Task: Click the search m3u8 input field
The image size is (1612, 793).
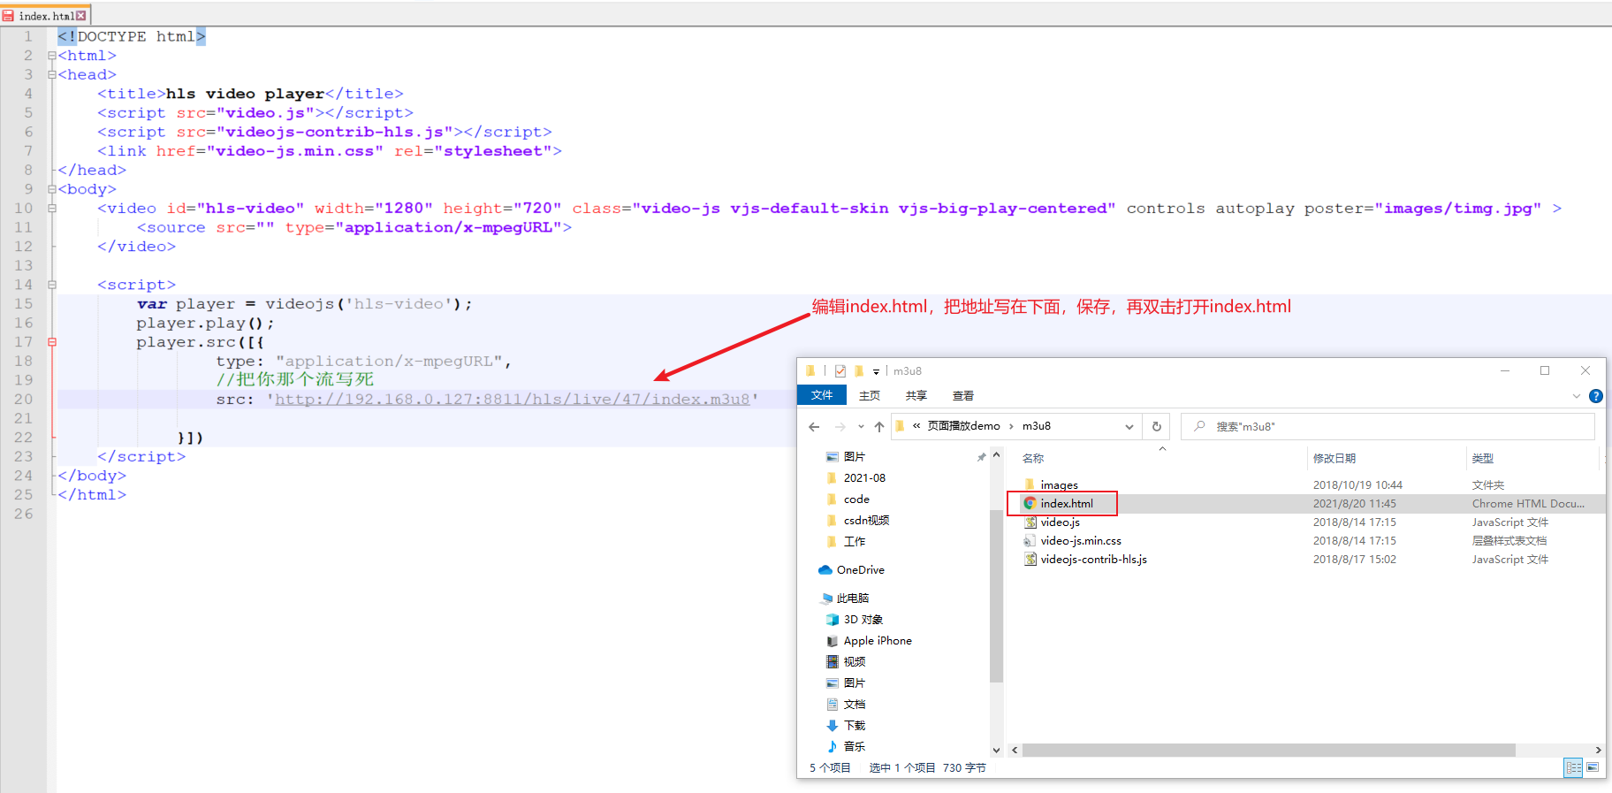Action: coord(1388,426)
